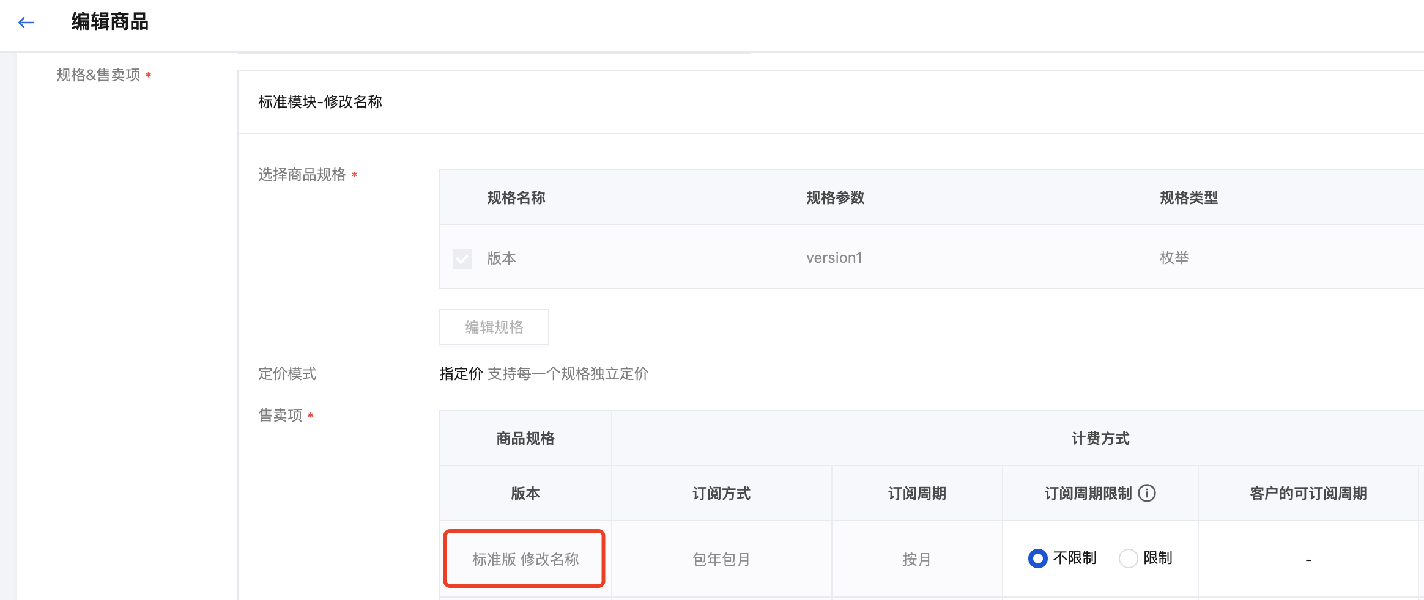This screenshot has width=1424, height=600.
Task: Click the 规格名称 column header
Action: pos(516,198)
